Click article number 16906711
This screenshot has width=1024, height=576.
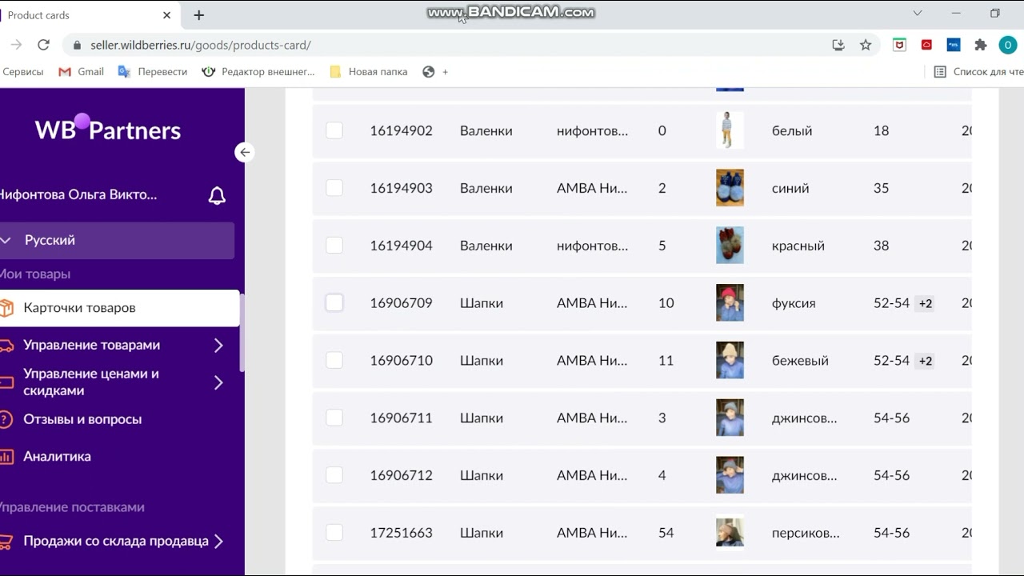(401, 418)
